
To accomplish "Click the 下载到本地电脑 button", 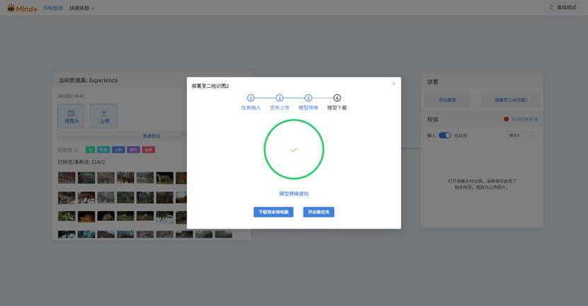I will [273, 212].
